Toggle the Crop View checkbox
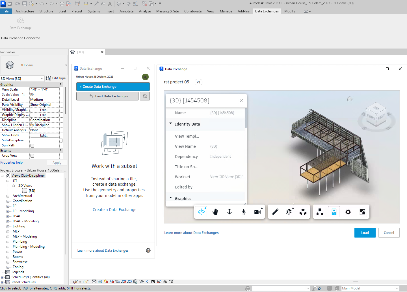The image size is (407, 292). pyautogui.click(x=33, y=156)
